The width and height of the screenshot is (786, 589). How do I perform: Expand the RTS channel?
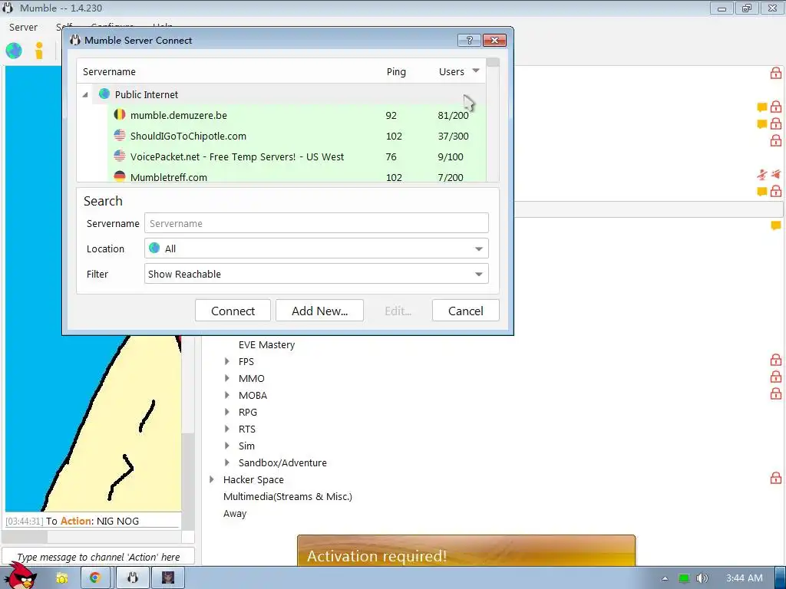pos(227,429)
